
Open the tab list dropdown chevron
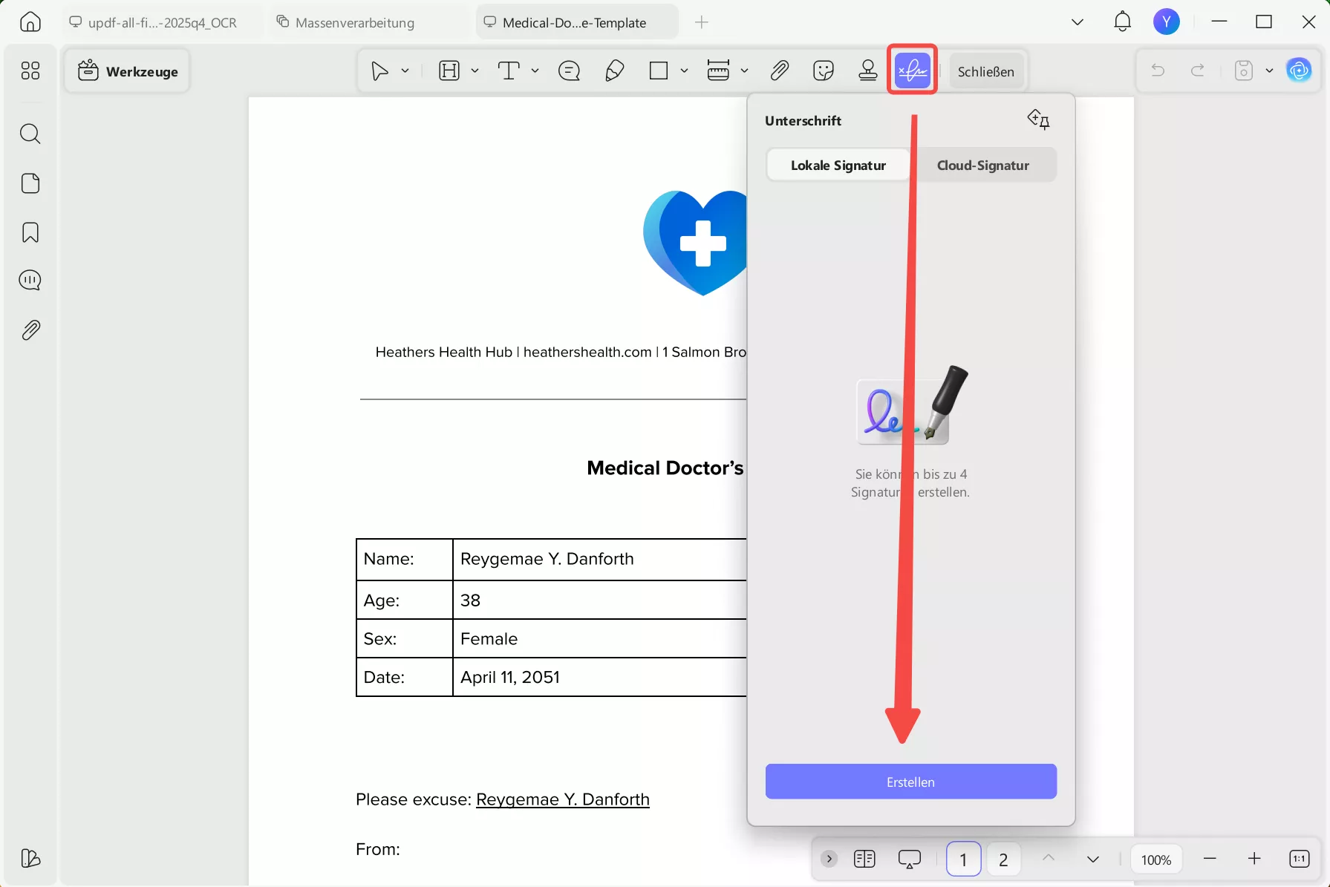[x=1078, y=22]
